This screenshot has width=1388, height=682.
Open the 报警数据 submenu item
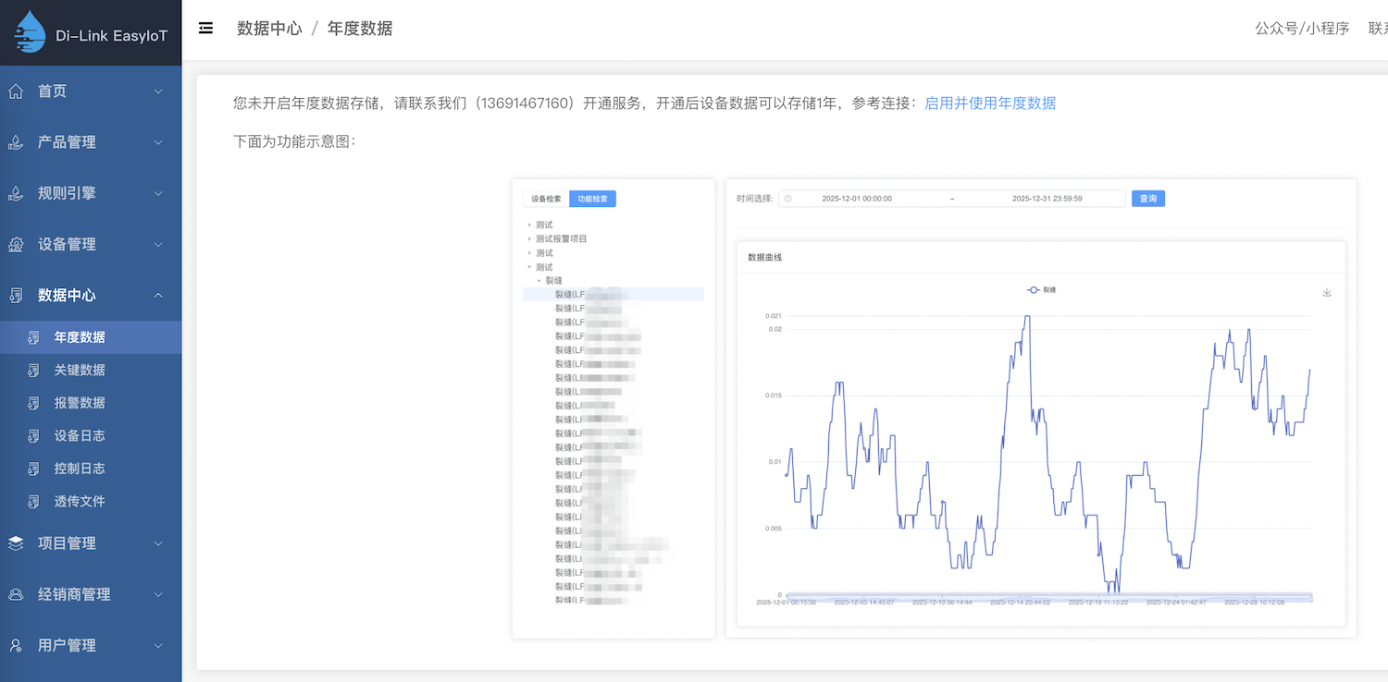pos(80,403)
